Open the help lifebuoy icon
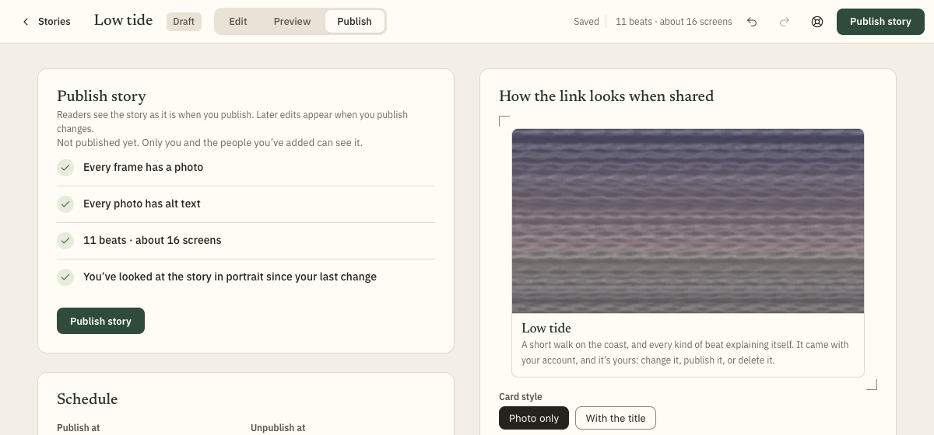934x435 pixels. click(x=817, y=22)
